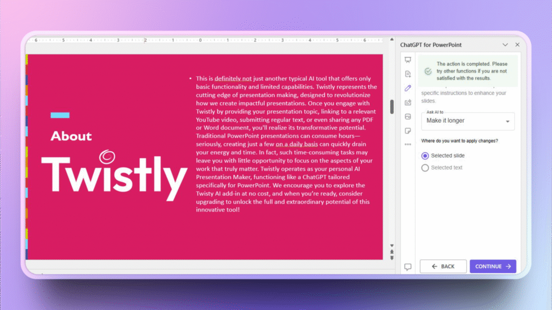Select a slide thumbnail on the left strip

click(x=27, y=108)
